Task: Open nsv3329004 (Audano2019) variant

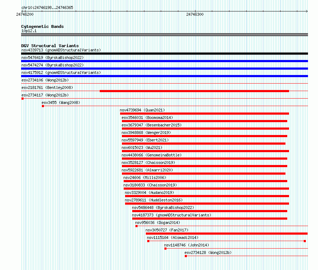Action: [149, 192]
